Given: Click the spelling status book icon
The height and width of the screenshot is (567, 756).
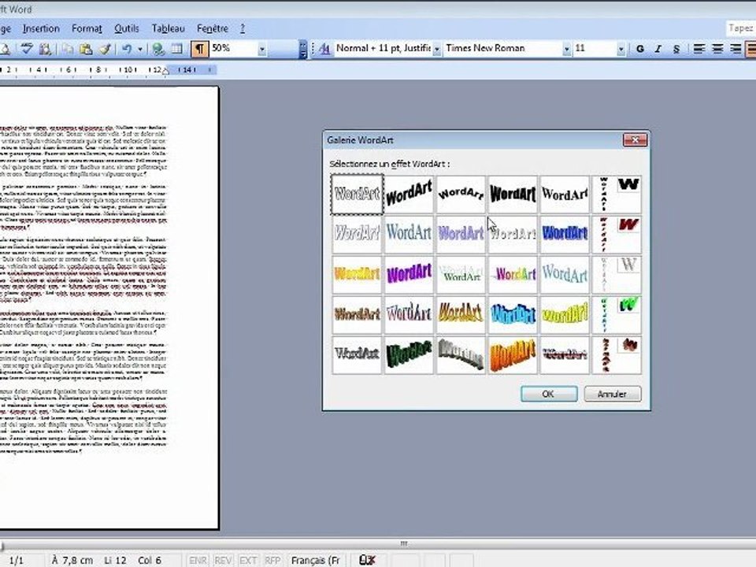Looking at the screenshot, I should [x=367, y=560].
